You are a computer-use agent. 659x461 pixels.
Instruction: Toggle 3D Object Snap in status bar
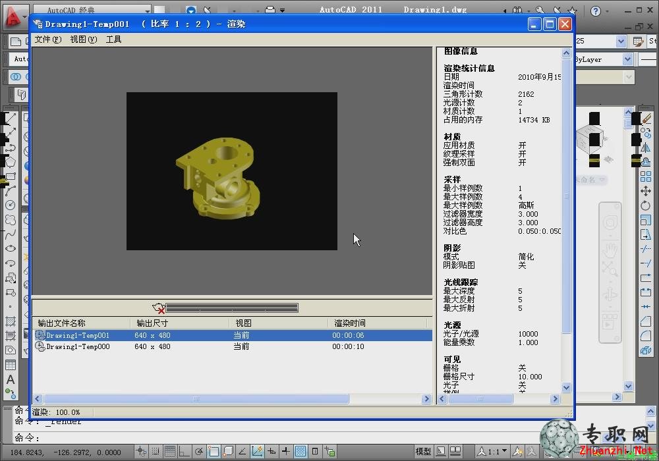click(x=228, y=451)
